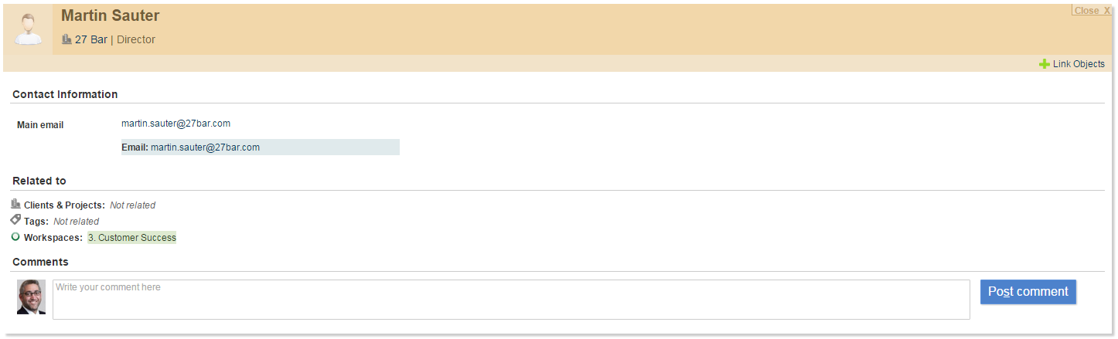Click the Martin Sauter name heading
The image size is (1118, 339).
pyautogui.click(x=111, y=15)
